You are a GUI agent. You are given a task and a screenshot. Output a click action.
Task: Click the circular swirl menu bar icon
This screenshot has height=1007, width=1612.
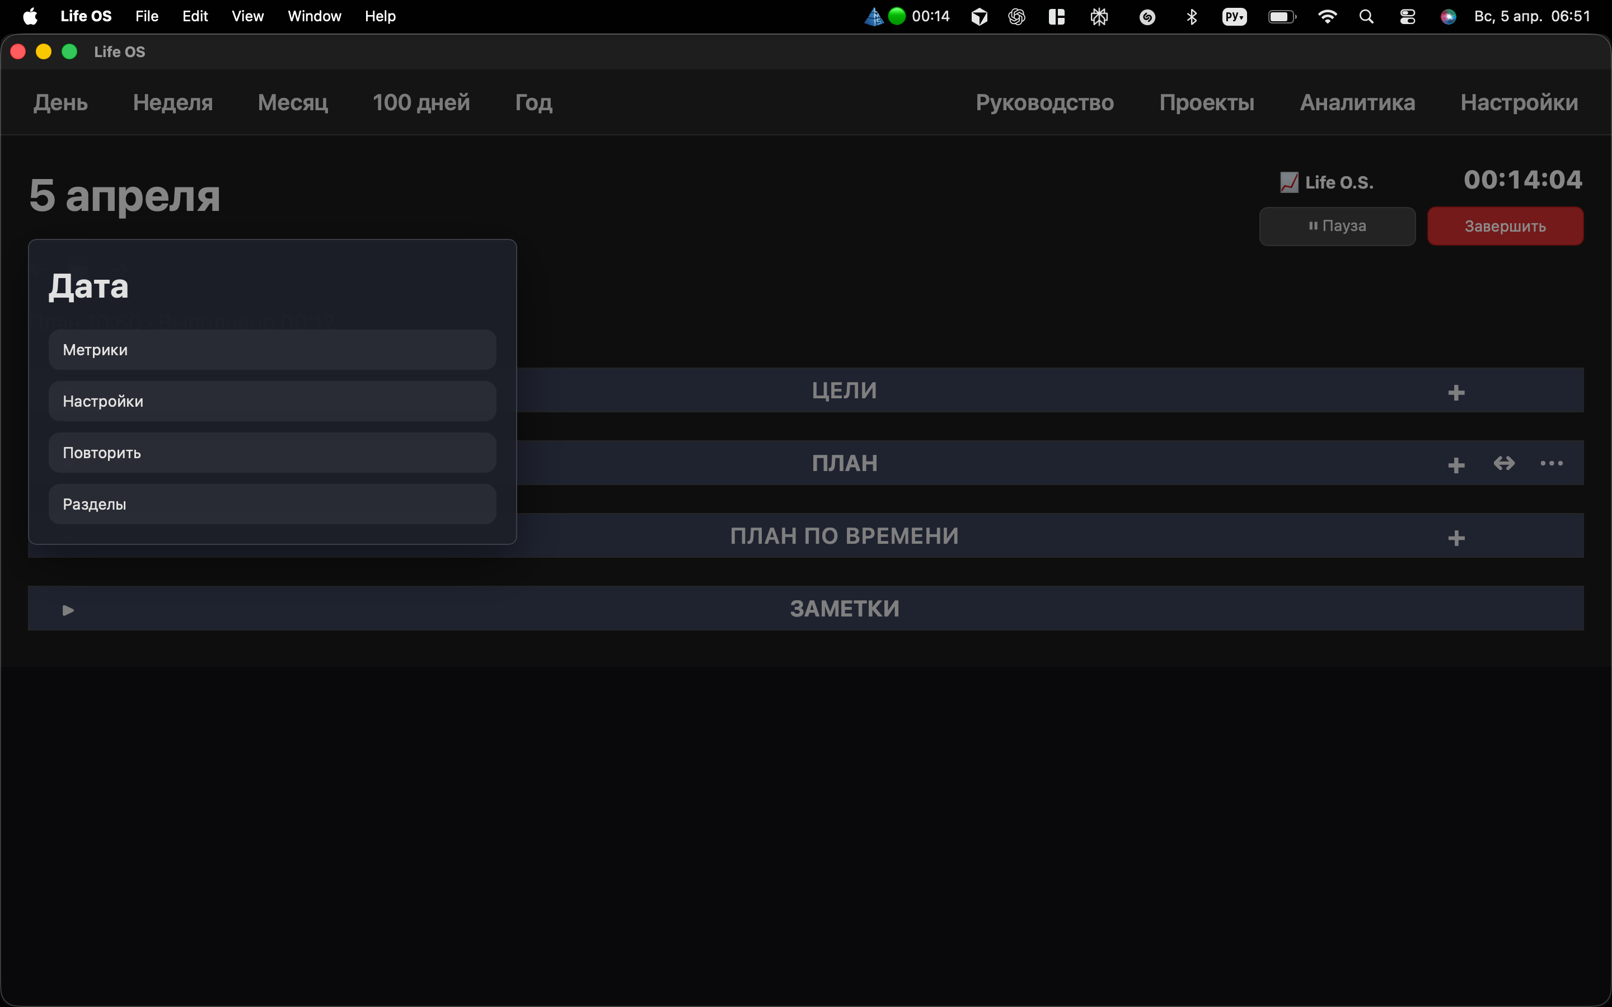pos(1147,17)
